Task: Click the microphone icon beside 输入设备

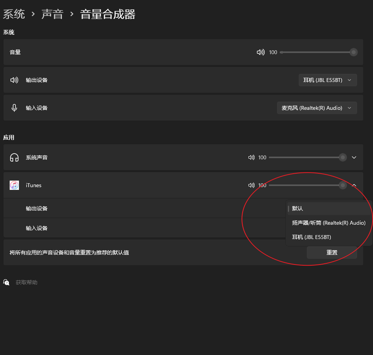Action: [14, 108]
